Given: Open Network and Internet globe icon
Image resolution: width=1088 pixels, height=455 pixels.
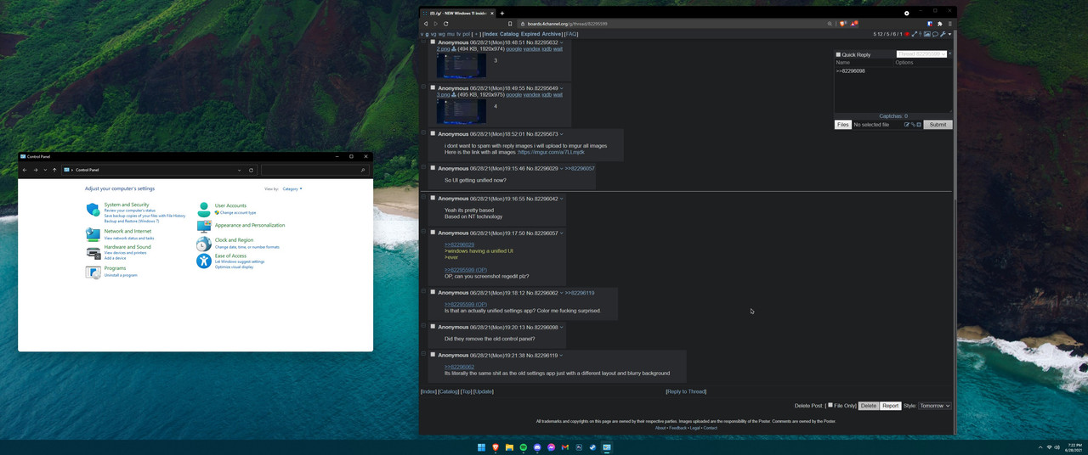Looking at the screenshot, I should [x=93, y=235].
